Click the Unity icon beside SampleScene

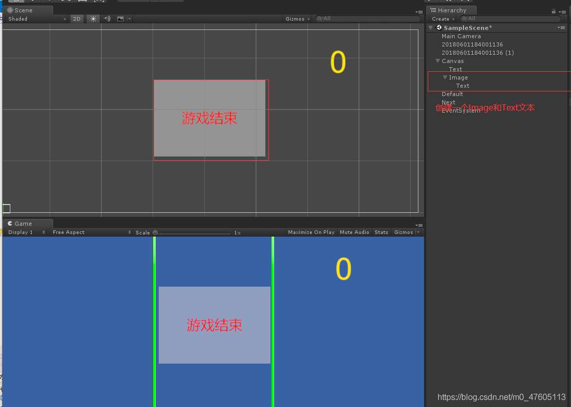439,28
